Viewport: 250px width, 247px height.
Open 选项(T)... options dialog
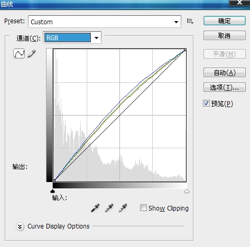point(225,87)
